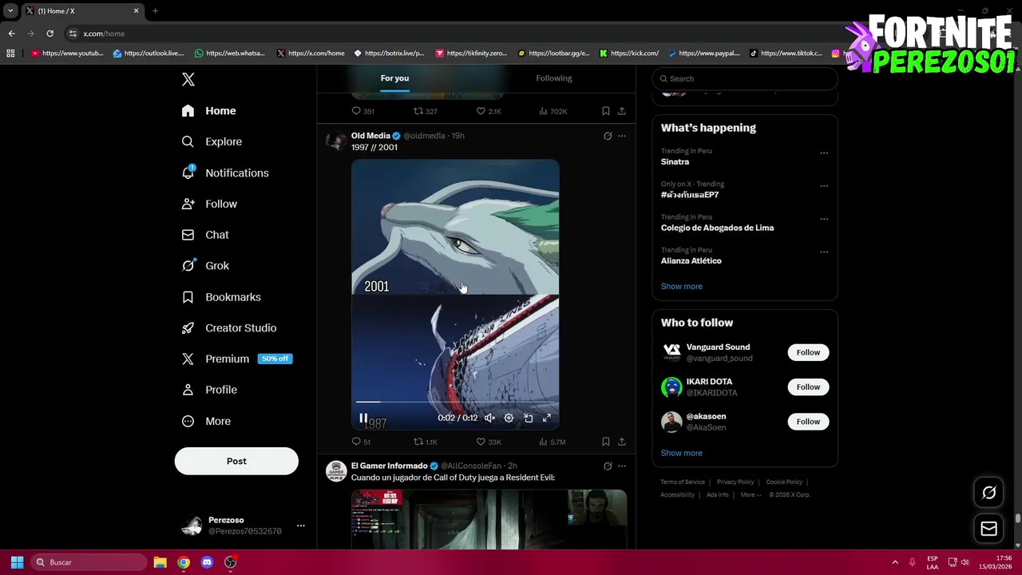Screen dimensions: 1022x575
Task: Unmute the video volume
Action: tap(489, 418)
